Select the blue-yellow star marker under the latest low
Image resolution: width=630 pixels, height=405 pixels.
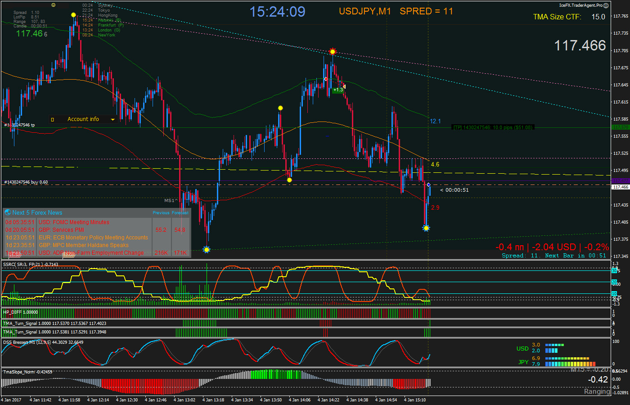(x=426, y=228)
